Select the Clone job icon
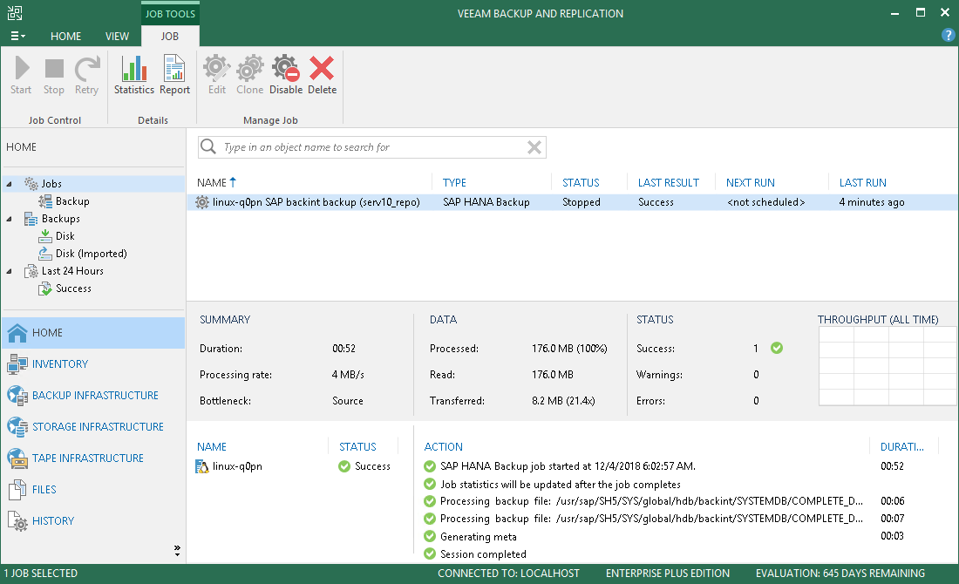Viewport: 959px width, 584px height. pyautogui.click(x=249, y=74)
